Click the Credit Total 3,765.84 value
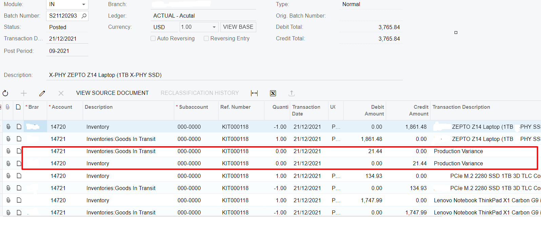Viewport: 541px width, 229px height. 389,39
